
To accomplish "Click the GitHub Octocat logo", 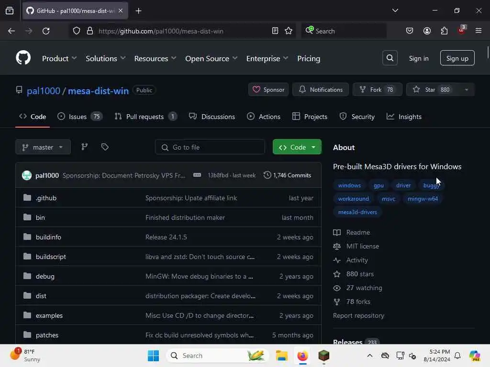I will [x=23, y=58].
